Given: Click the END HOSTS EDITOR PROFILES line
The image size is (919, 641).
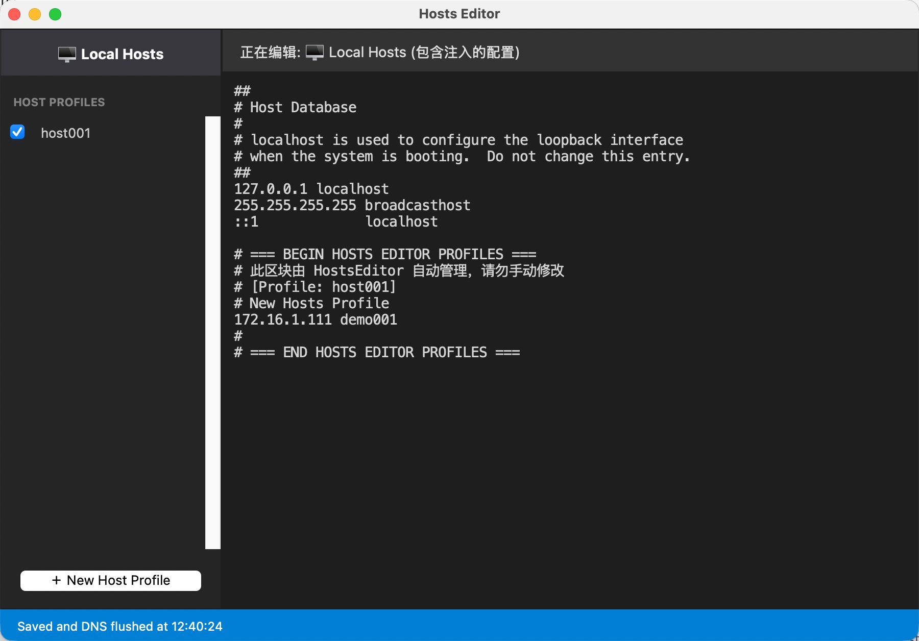Looking at the screenshot, I should coord(377,352).
